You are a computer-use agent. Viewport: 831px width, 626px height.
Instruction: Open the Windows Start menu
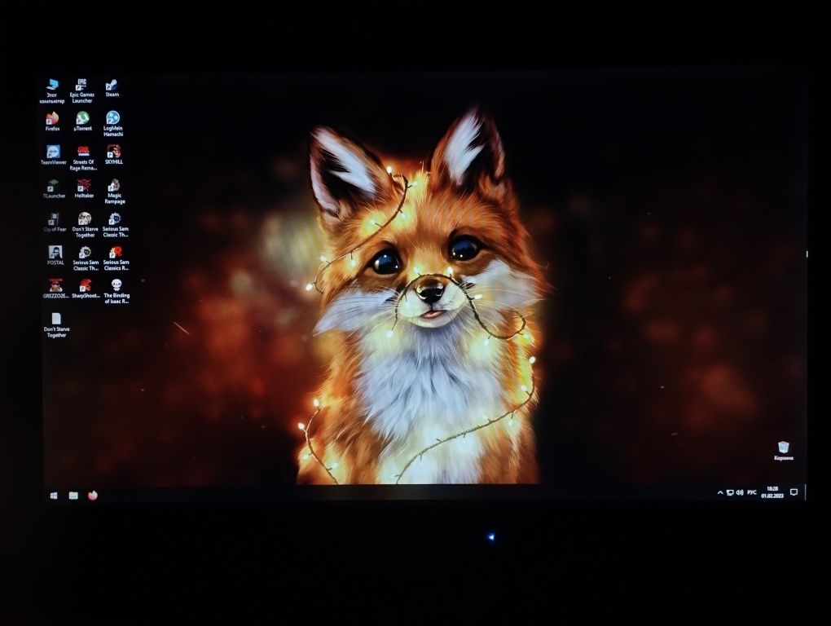tap(54, 495)
